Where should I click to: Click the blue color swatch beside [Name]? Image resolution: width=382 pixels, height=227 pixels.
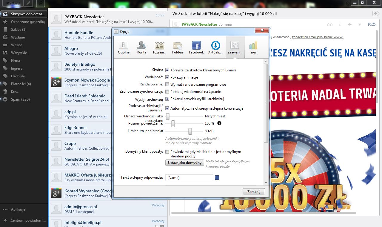217,178
